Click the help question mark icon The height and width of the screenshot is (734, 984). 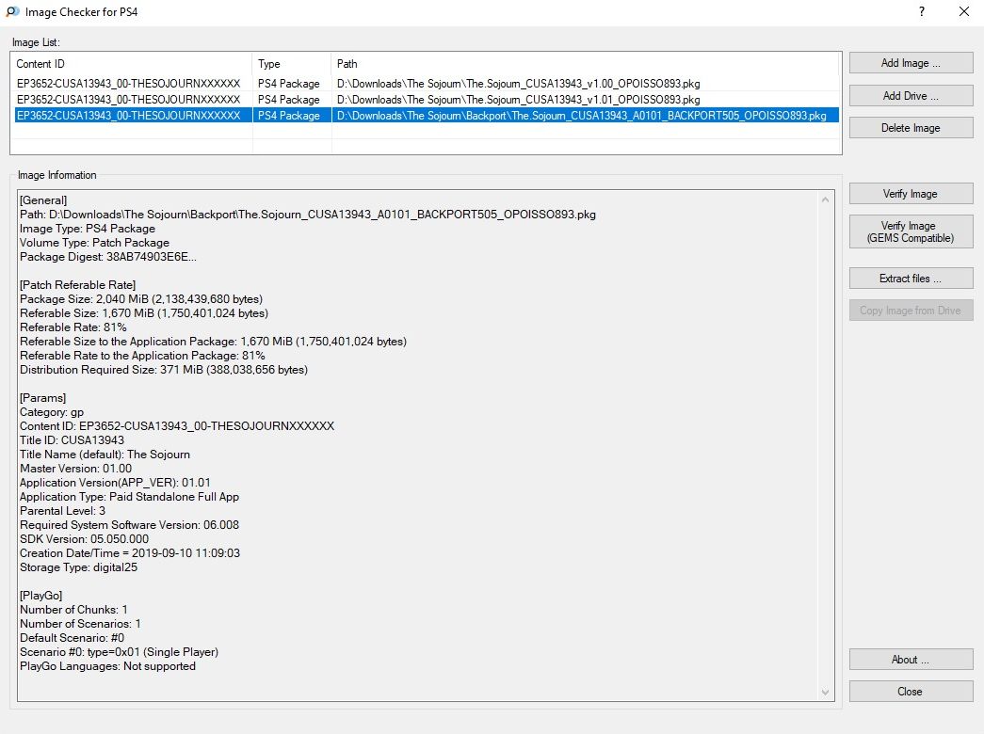(920, 12)
